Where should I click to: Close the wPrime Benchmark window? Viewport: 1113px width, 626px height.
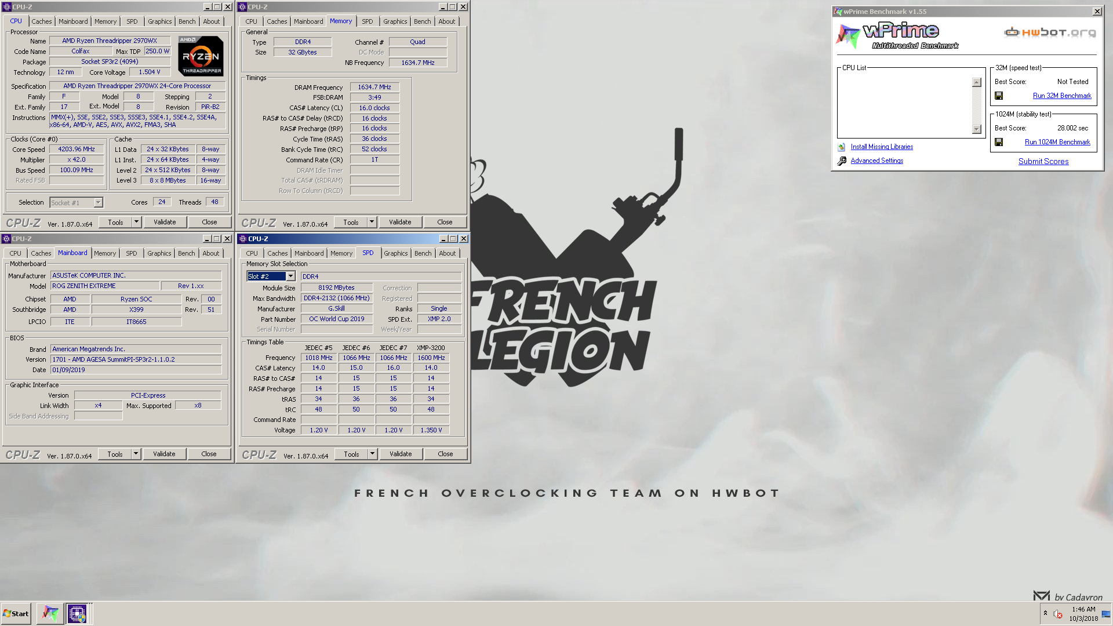pos(1097,12)
